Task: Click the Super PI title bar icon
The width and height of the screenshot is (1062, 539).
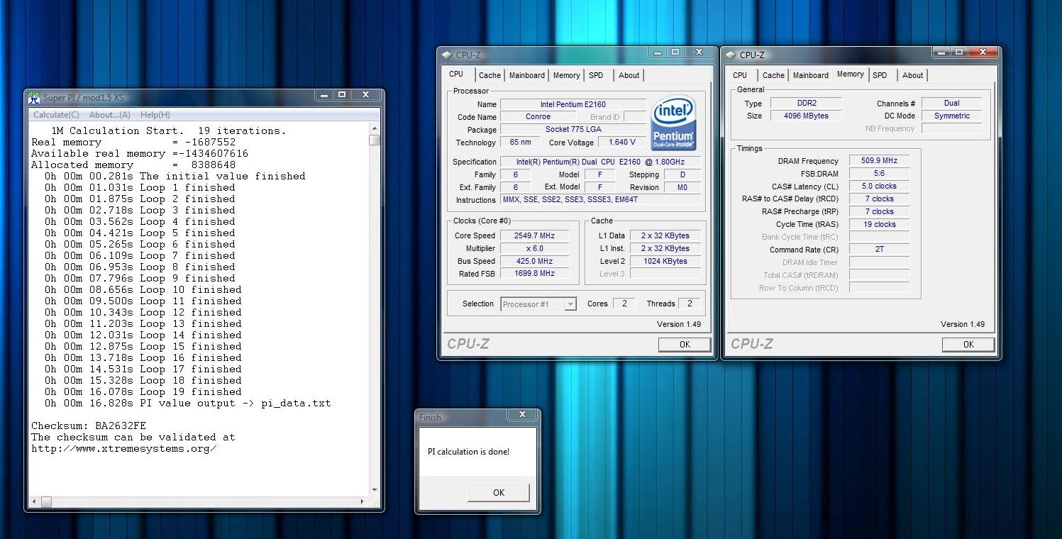Action: pyautogui.click(x=34, y=97)
